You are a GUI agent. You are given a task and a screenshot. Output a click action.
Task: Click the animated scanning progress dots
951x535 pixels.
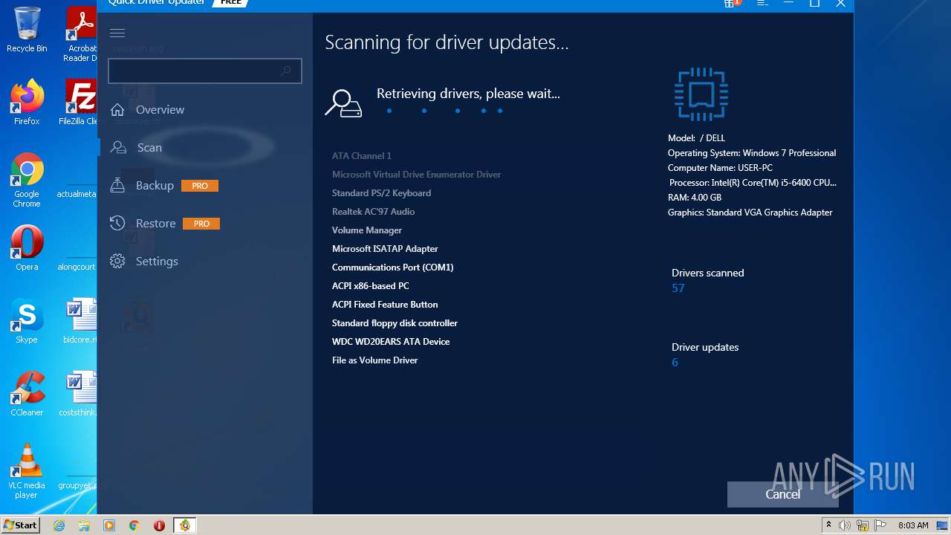(x=445, y=111)
